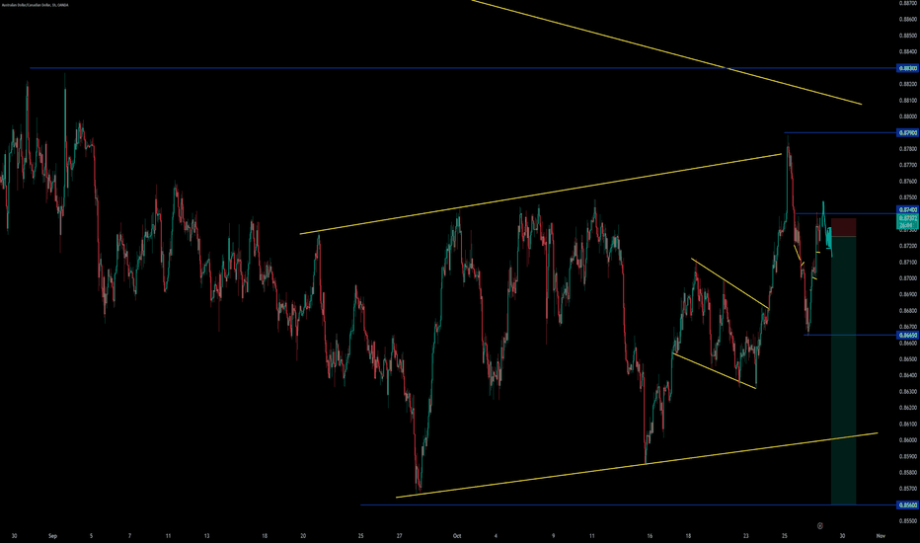The image size is (920, 543).
Task: Click the 16 date label on the time axis
Action: (650, 536)
